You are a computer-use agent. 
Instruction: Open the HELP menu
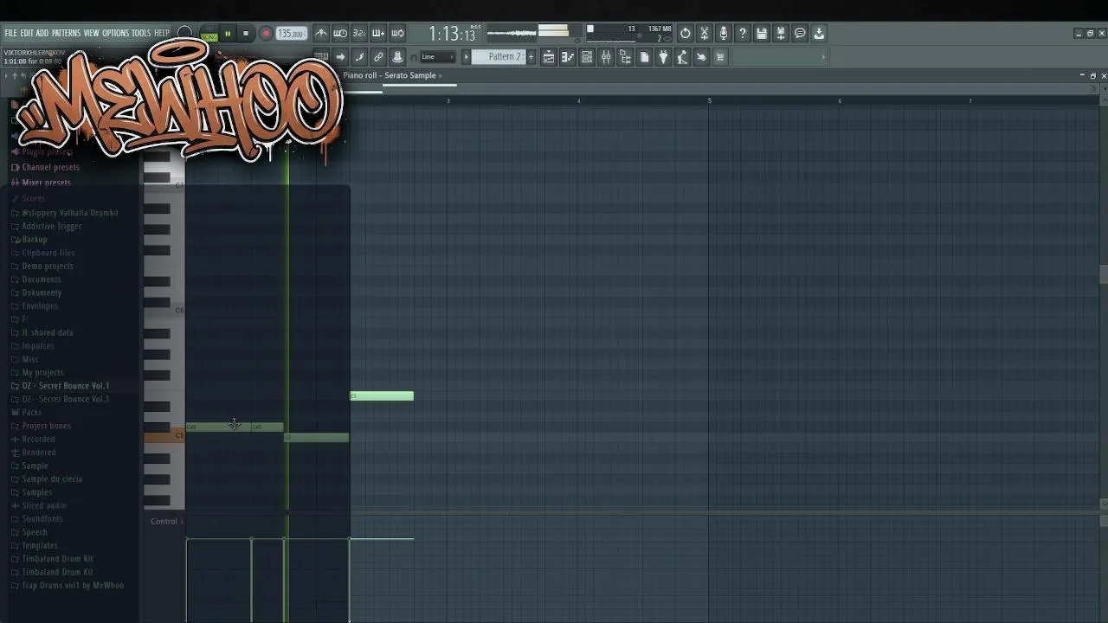tap(162, 33)
